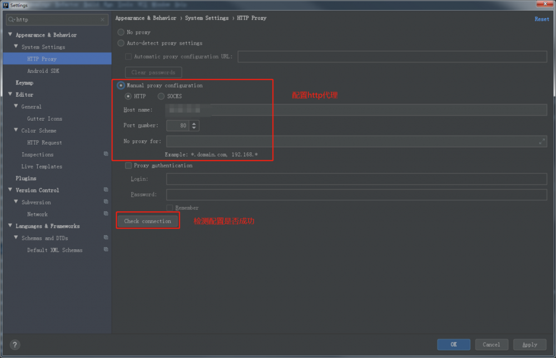The image size is (556, 358).
Task: Click the project-level icon next to Schemas and DTDs
Action: pos(106,237)
